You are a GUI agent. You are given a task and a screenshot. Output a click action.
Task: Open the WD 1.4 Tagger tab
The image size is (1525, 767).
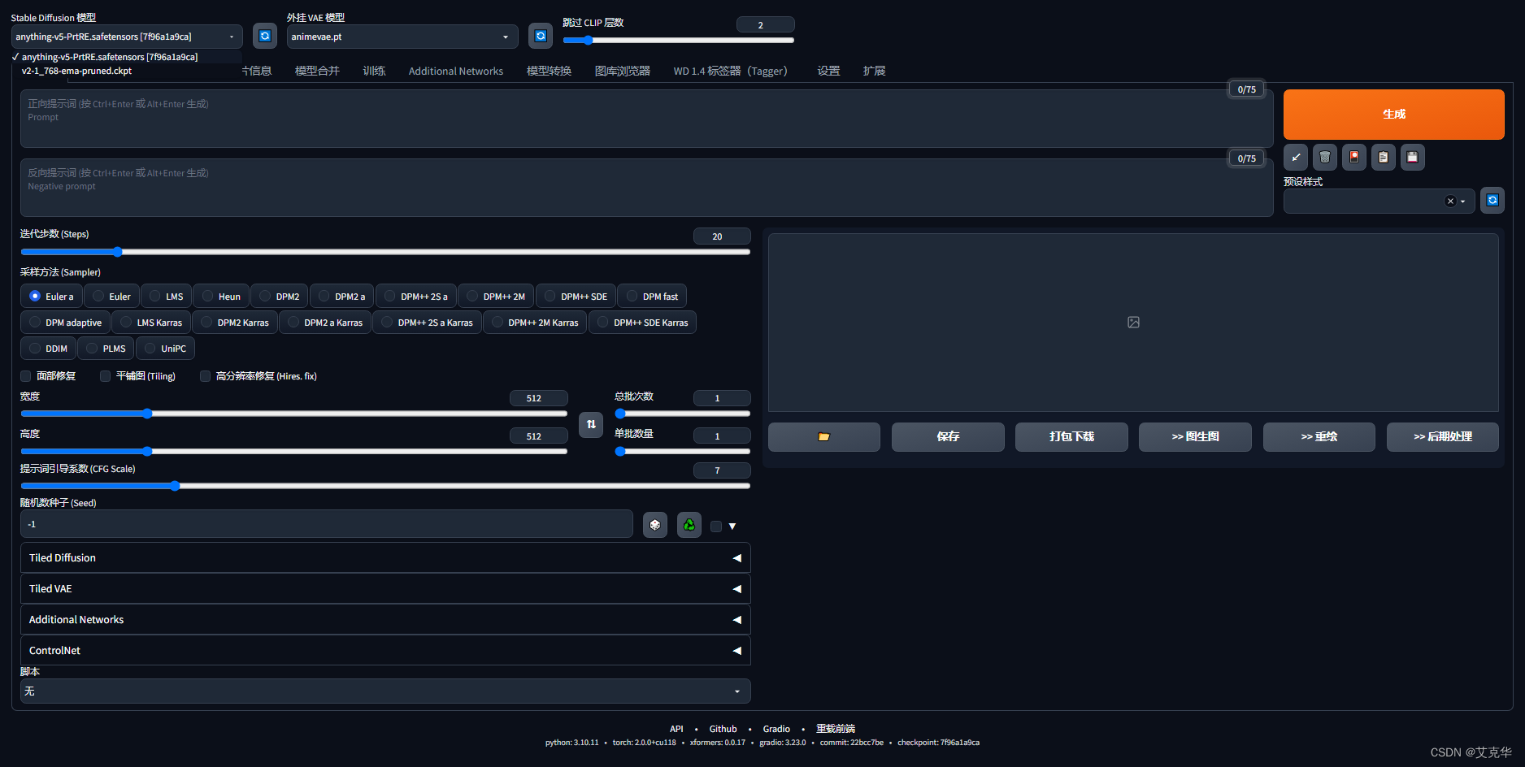tap(731, 71)
